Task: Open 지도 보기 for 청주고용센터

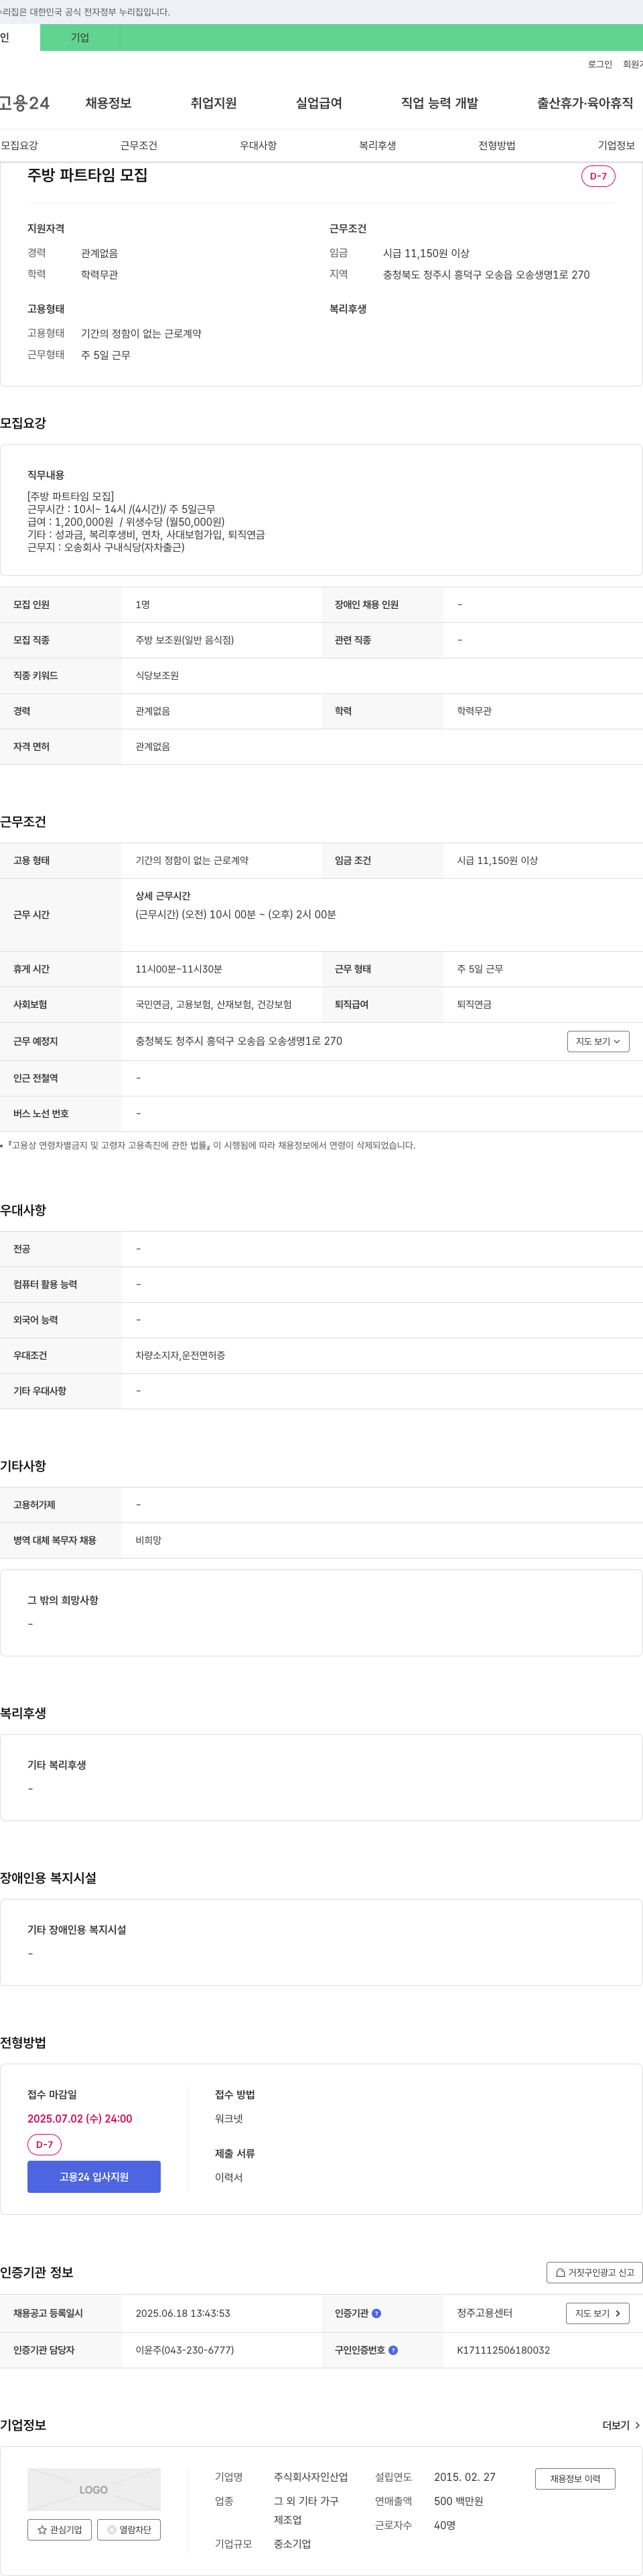Action: (598, 2313)
